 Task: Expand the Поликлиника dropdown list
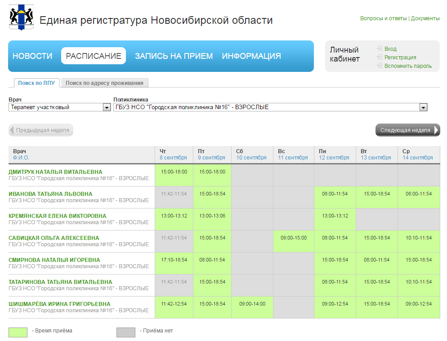point(423,107)
